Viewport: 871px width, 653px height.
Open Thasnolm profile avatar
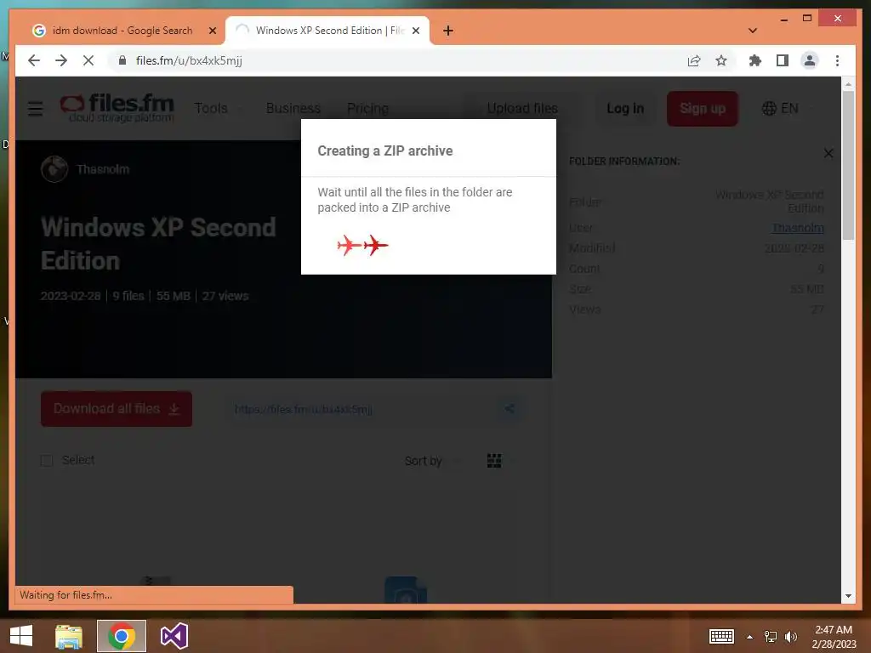coord(54,169)
